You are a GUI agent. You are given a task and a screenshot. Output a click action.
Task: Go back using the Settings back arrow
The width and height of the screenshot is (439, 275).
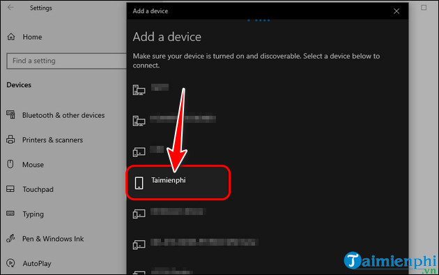click(10, 8)
